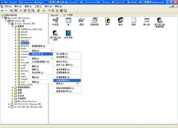Expand the Meta Data Services folder
The height and width of the screenshot is (128, 178).
(12, 101)
